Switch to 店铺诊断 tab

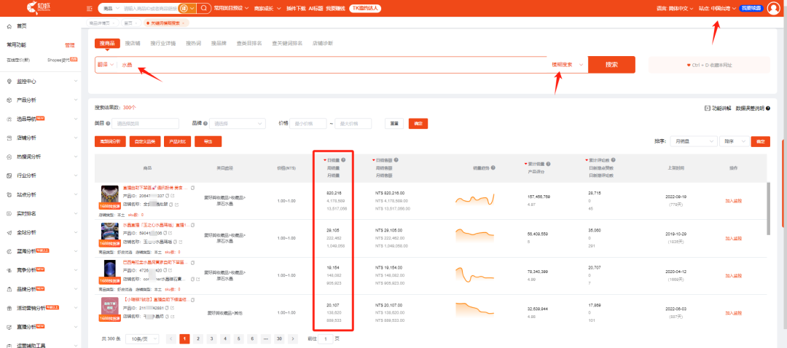[x=322, y=43]
